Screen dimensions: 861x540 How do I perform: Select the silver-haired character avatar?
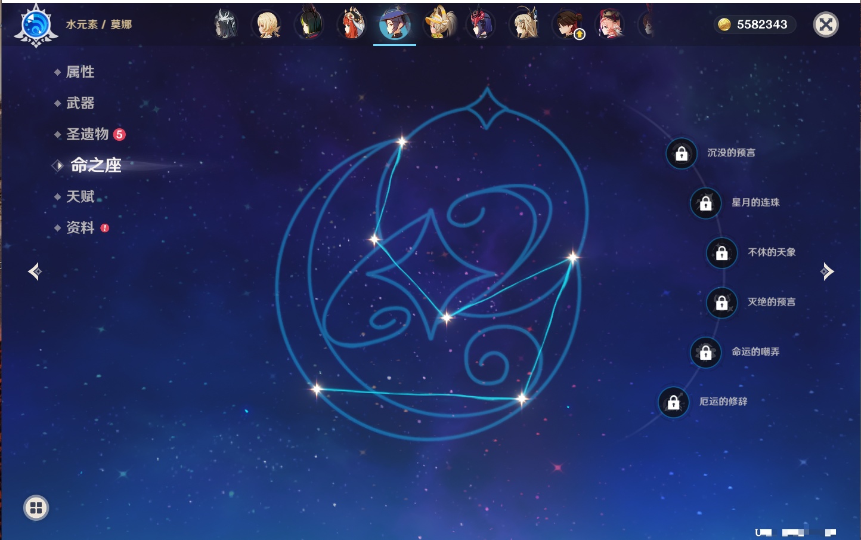tap(225, 25)
